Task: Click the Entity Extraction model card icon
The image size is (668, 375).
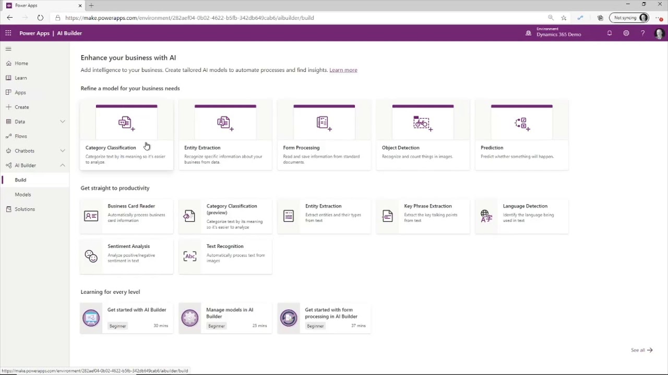Action: pyautogui.click(x=225, y=123)
